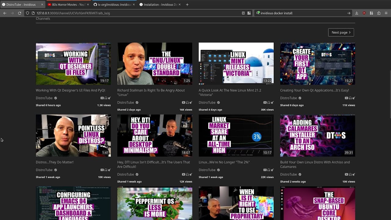Click the search engine icon in search bar
The width and height of the screenshot is (391, 220).
click(x=258, y=13)
